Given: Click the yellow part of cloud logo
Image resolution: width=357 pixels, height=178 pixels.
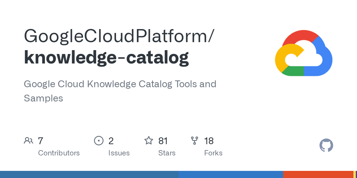Looking at the screenshot, I should click(285, 58).
